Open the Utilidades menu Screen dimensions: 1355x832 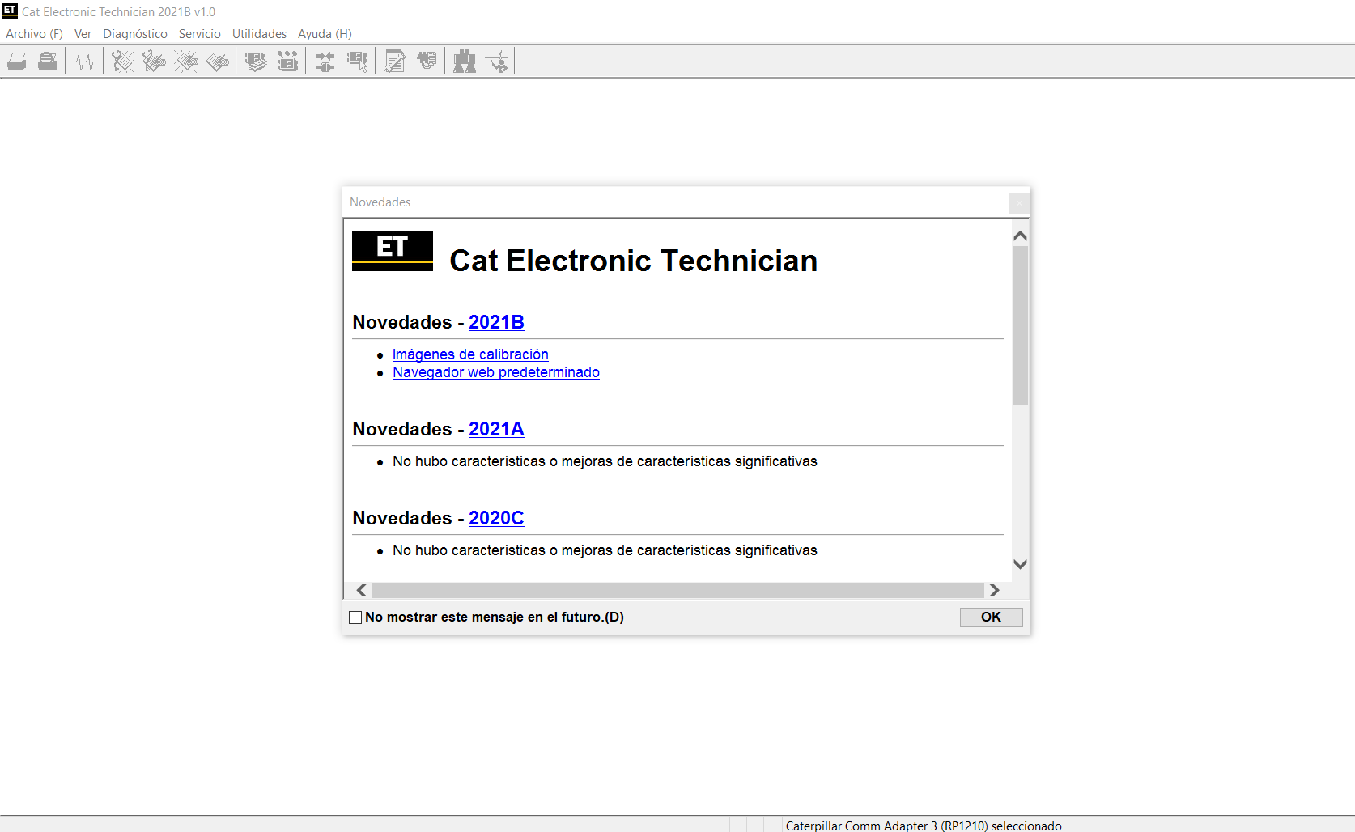259,34
